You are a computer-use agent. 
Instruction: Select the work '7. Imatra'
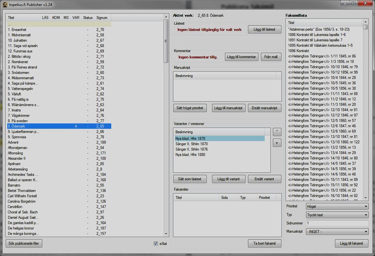pos(59,110)
